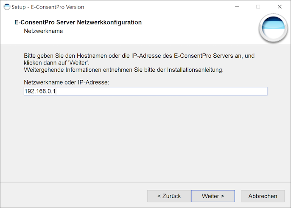Click the disabled maximize window button
The height and width of the screenshot is (208, 291).
coord(258,7)
